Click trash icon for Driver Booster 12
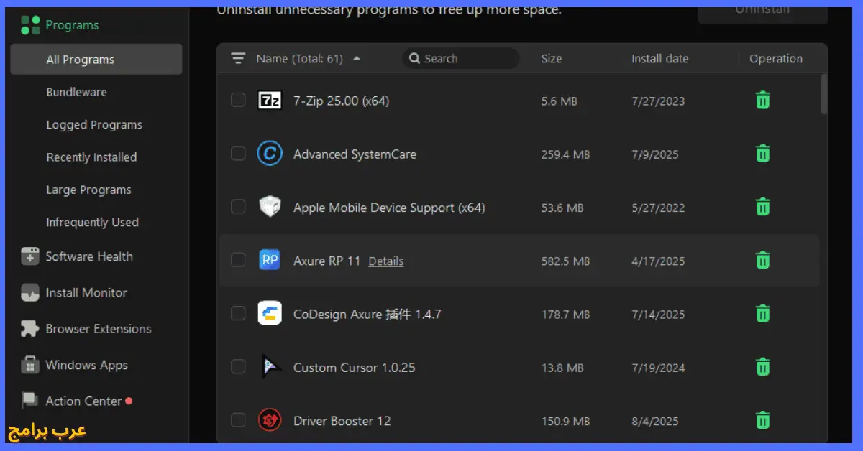Screen dimensions: 863x451 point(763,421)
